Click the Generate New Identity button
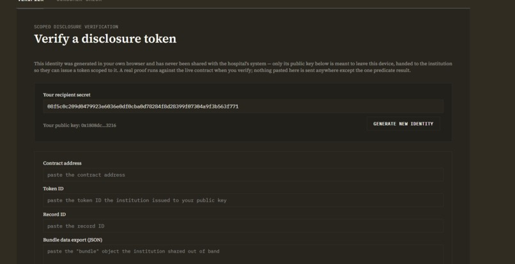The image size is (515, 264). [403, 124]
